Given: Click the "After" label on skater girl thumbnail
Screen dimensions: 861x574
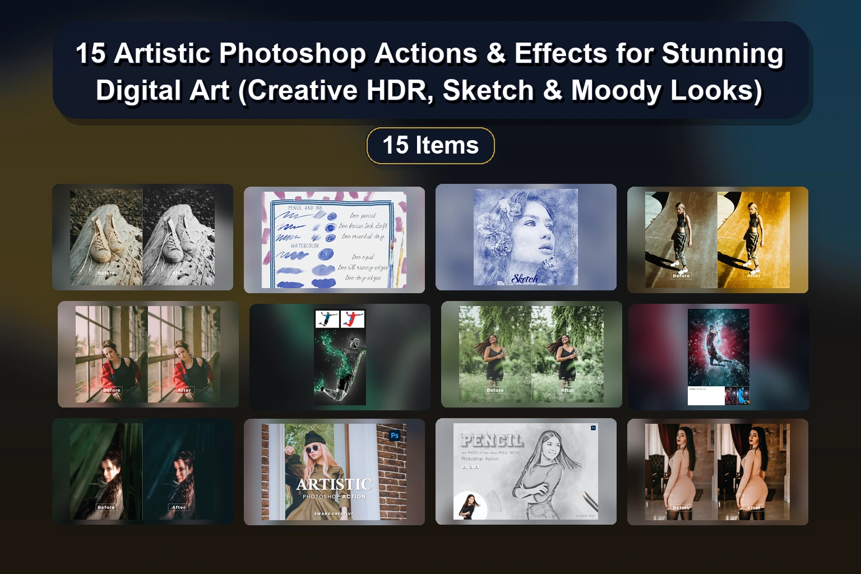Looking at the screenshot, I should (x=753, y=276).
